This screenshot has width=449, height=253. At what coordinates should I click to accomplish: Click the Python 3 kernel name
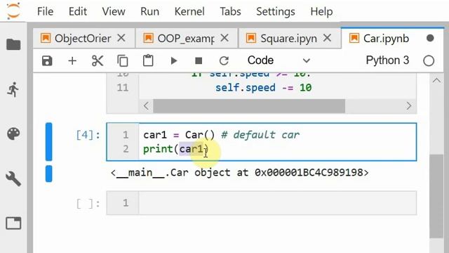387,60
